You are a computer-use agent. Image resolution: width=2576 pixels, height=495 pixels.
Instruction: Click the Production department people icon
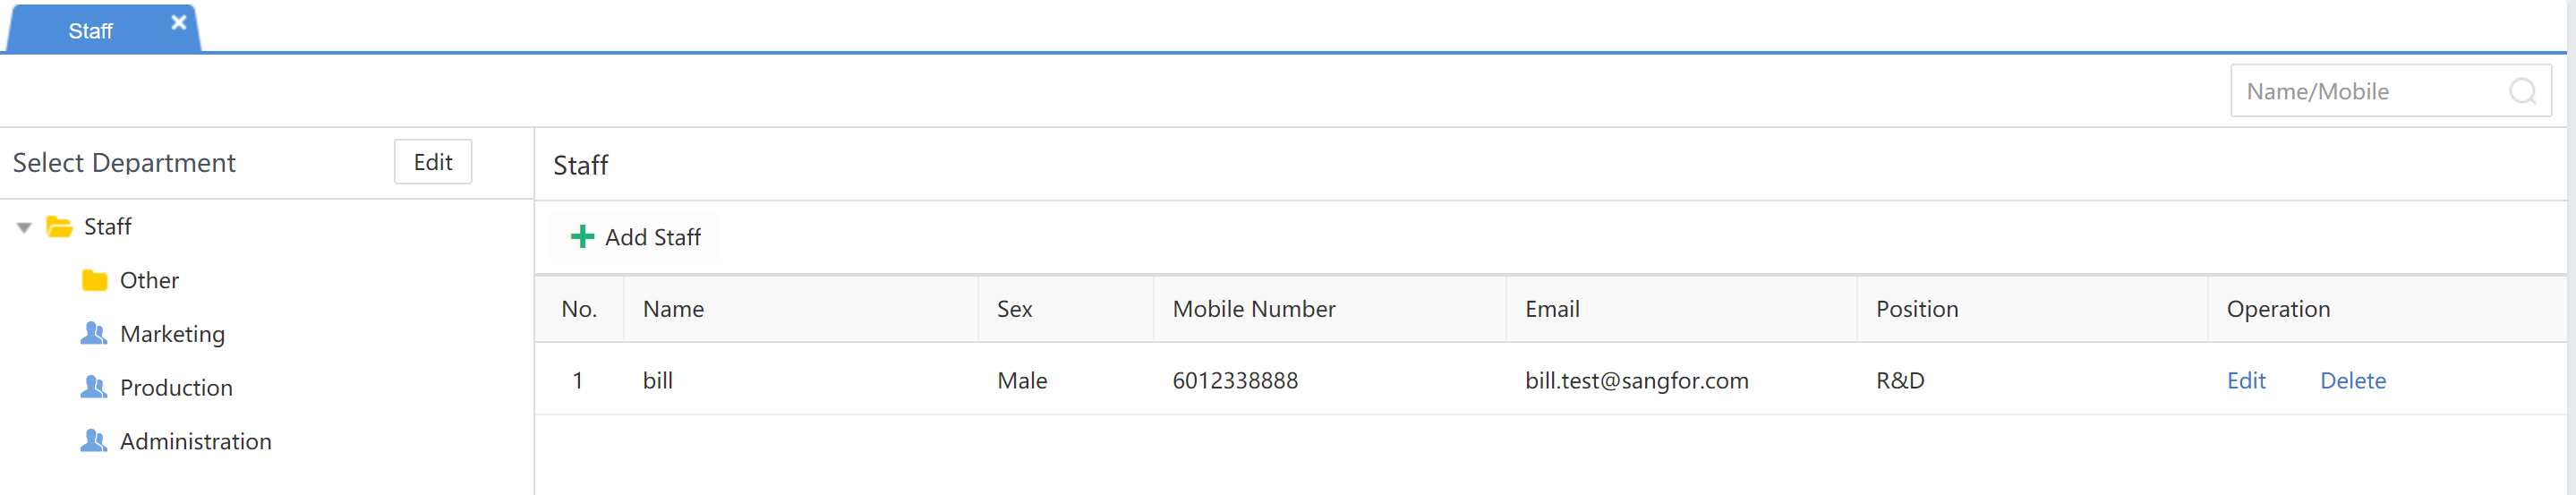click(x=94, y=387)
